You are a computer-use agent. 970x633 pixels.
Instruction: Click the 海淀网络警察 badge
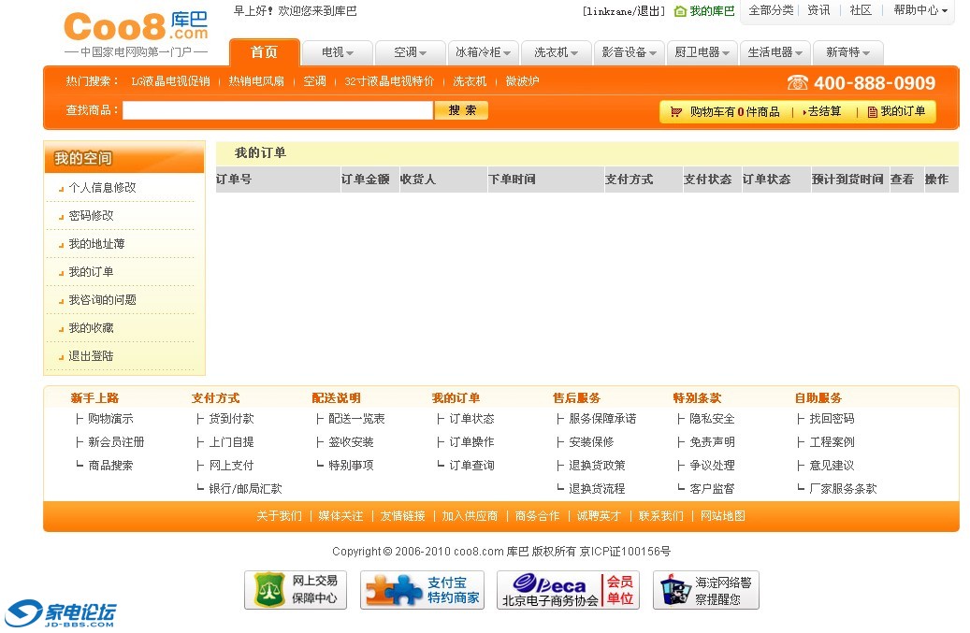tap(705, 590)
